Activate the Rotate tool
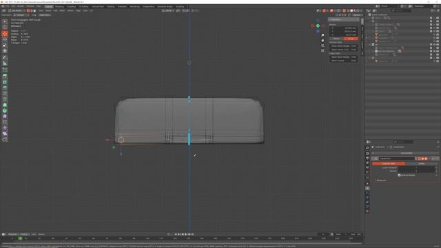The height and width of the screenshot is (248, 441). [x=5, y=40]
